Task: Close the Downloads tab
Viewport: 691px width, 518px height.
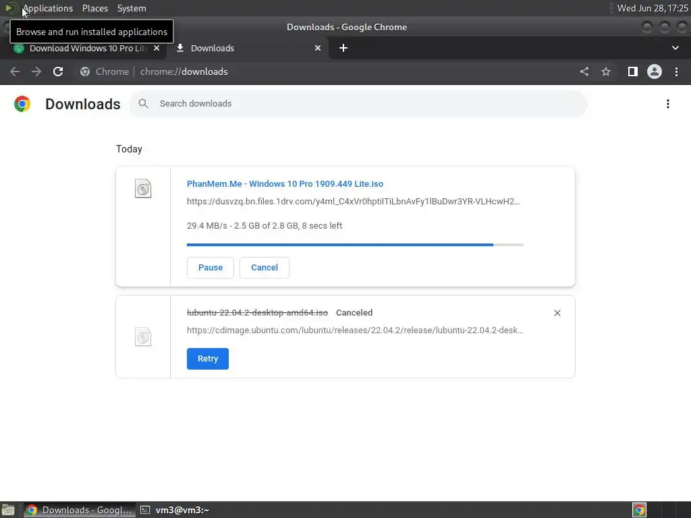Action: [x=318, y=48]
